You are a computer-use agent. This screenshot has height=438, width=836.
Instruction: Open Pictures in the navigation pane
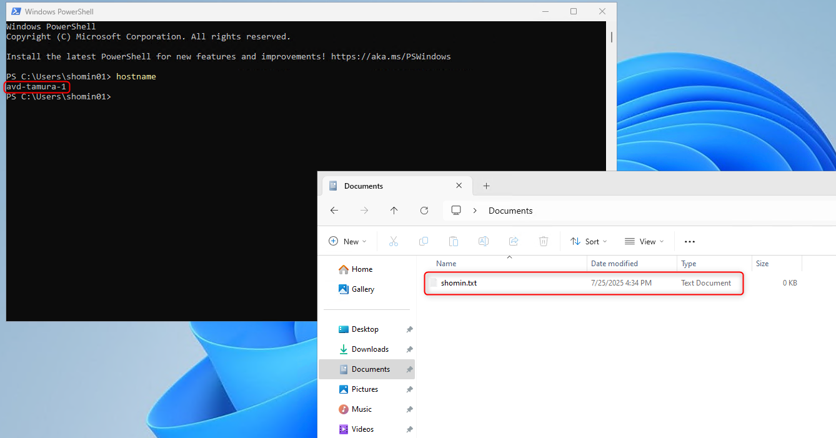click(359, 389)
